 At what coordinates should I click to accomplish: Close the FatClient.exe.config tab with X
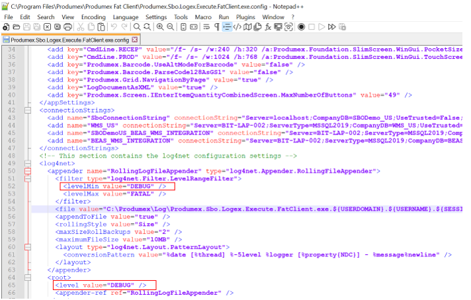[135, 40]
